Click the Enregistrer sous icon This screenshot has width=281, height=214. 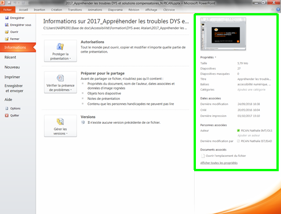click(7, 25)
